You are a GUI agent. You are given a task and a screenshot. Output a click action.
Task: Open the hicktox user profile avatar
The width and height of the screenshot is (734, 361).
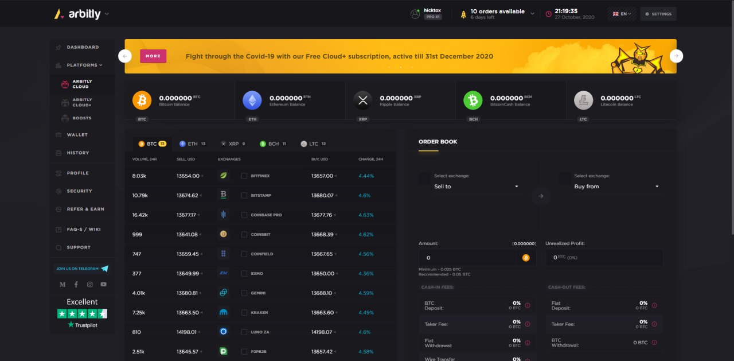click(x=415, y=14)
